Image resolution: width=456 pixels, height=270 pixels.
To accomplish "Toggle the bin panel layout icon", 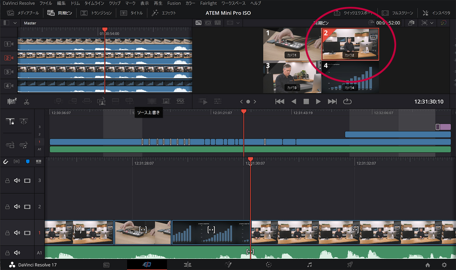I will point(6,23).
